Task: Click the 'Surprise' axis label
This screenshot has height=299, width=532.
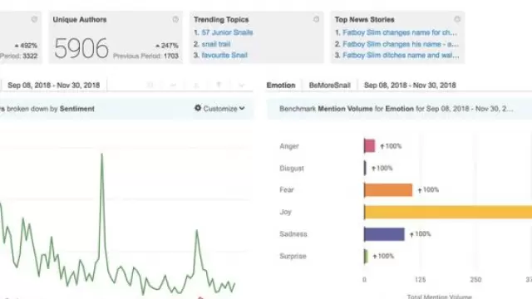Action: click(x=293, y=256)
